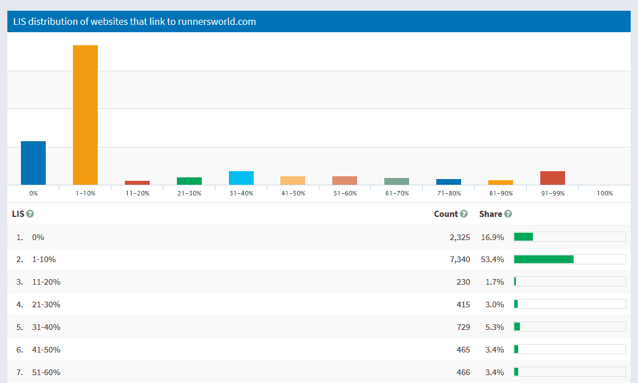638x383 pixels.
Task: Select the 1-10% table row
Action: pos(44,259)
